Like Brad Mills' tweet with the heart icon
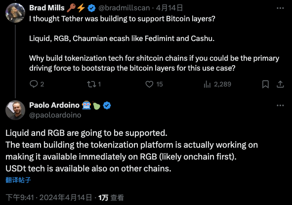 coord(149,84)
